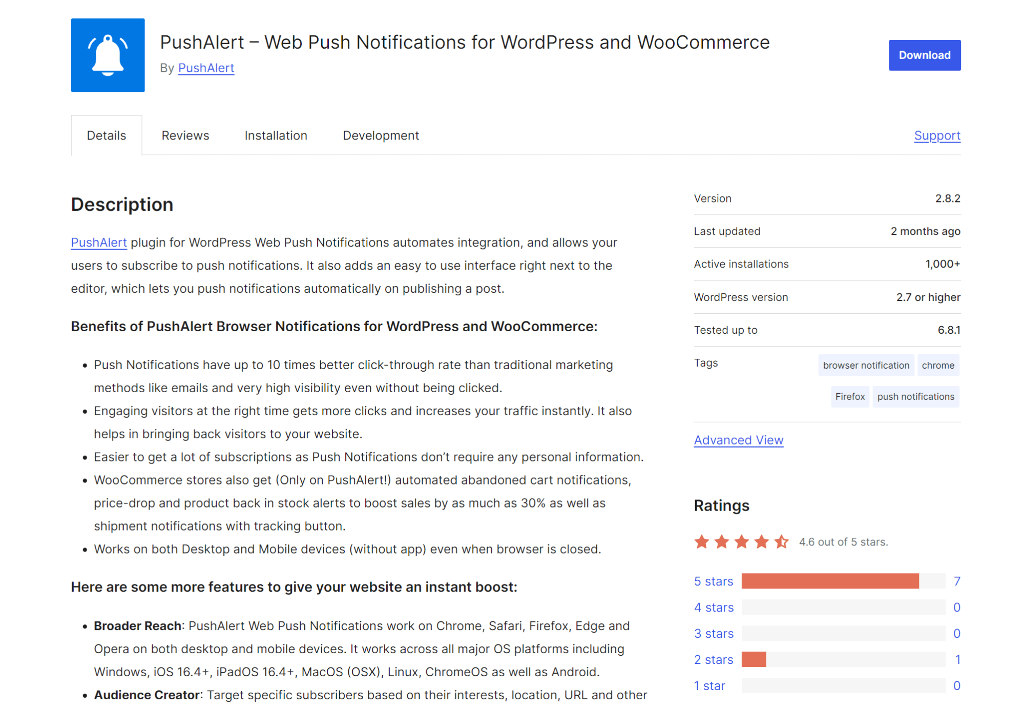Viewport: 1024px width, 708px height.
Task: Click the Ratings heading
Action: tap(721, 505)
